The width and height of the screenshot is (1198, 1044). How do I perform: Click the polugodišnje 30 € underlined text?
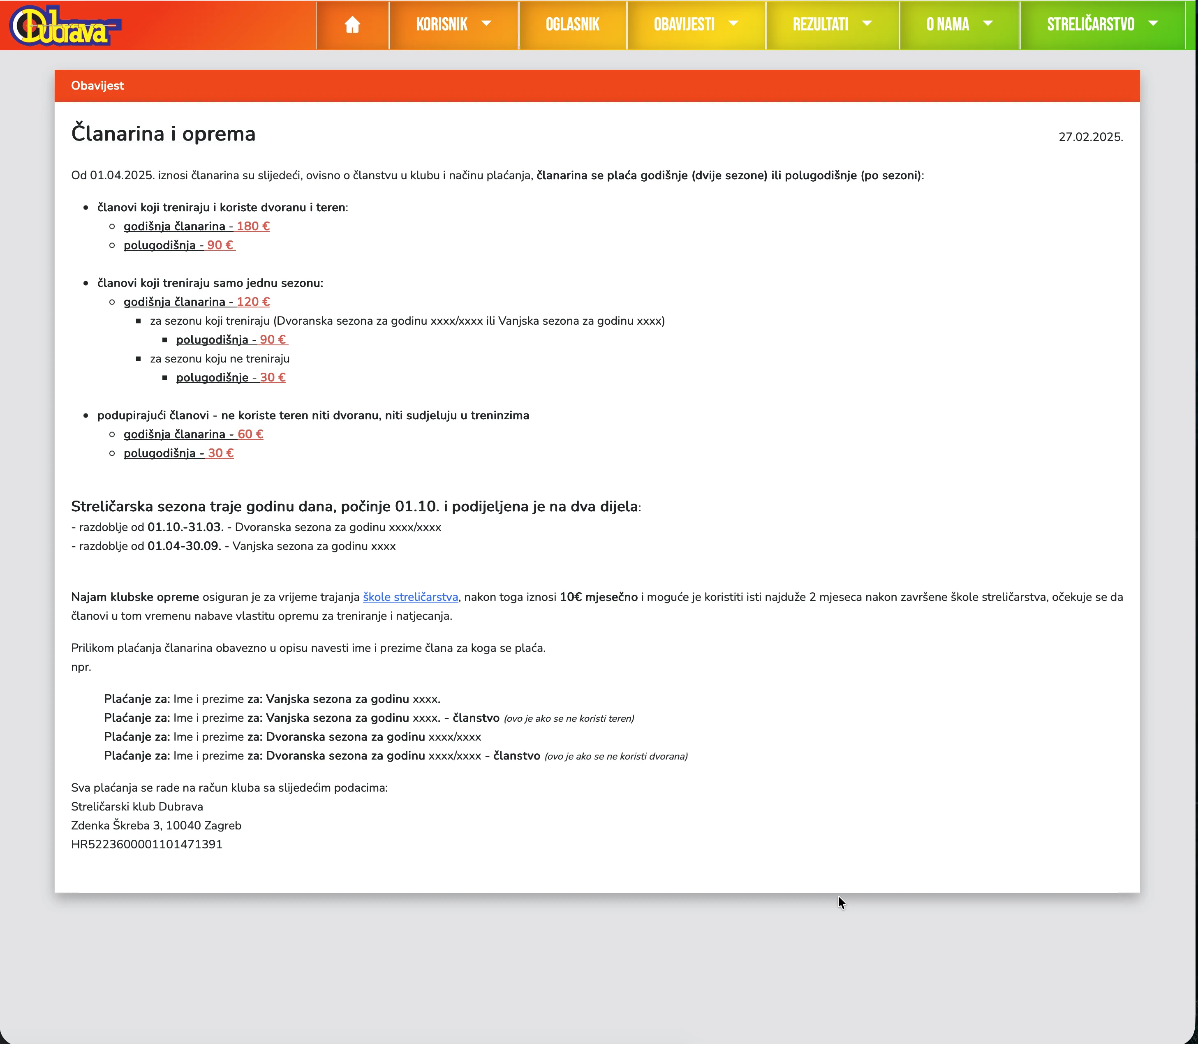pos(231,377)
